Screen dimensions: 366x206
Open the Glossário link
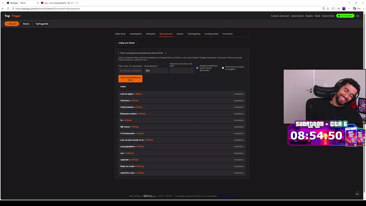click(x=309, y=16)
